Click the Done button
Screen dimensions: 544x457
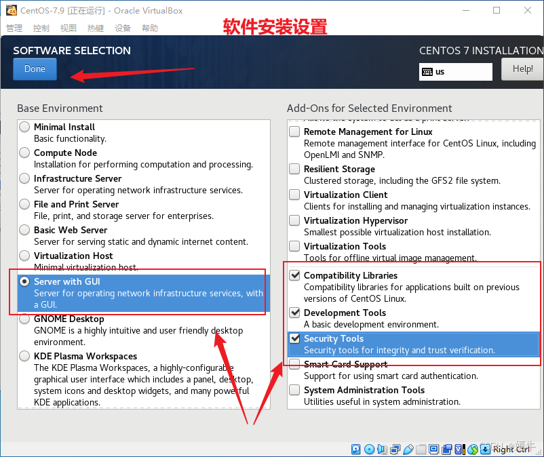click(x=35, y=69)
